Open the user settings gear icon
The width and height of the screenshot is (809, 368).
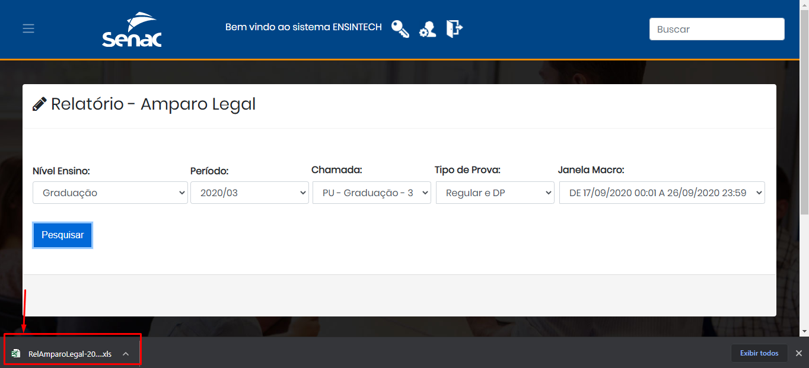[x=428, y=29]
